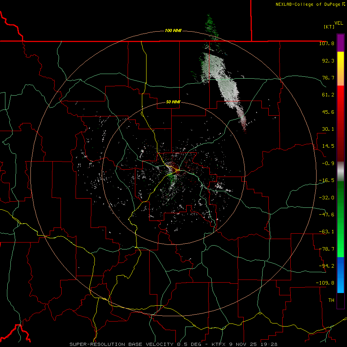Click the 45.6 legend value

328,112
